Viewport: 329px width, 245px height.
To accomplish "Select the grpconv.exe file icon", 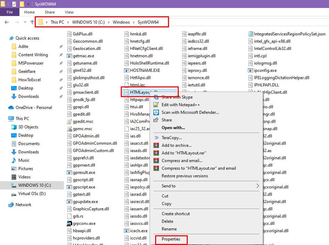I will tap(69, 223).
